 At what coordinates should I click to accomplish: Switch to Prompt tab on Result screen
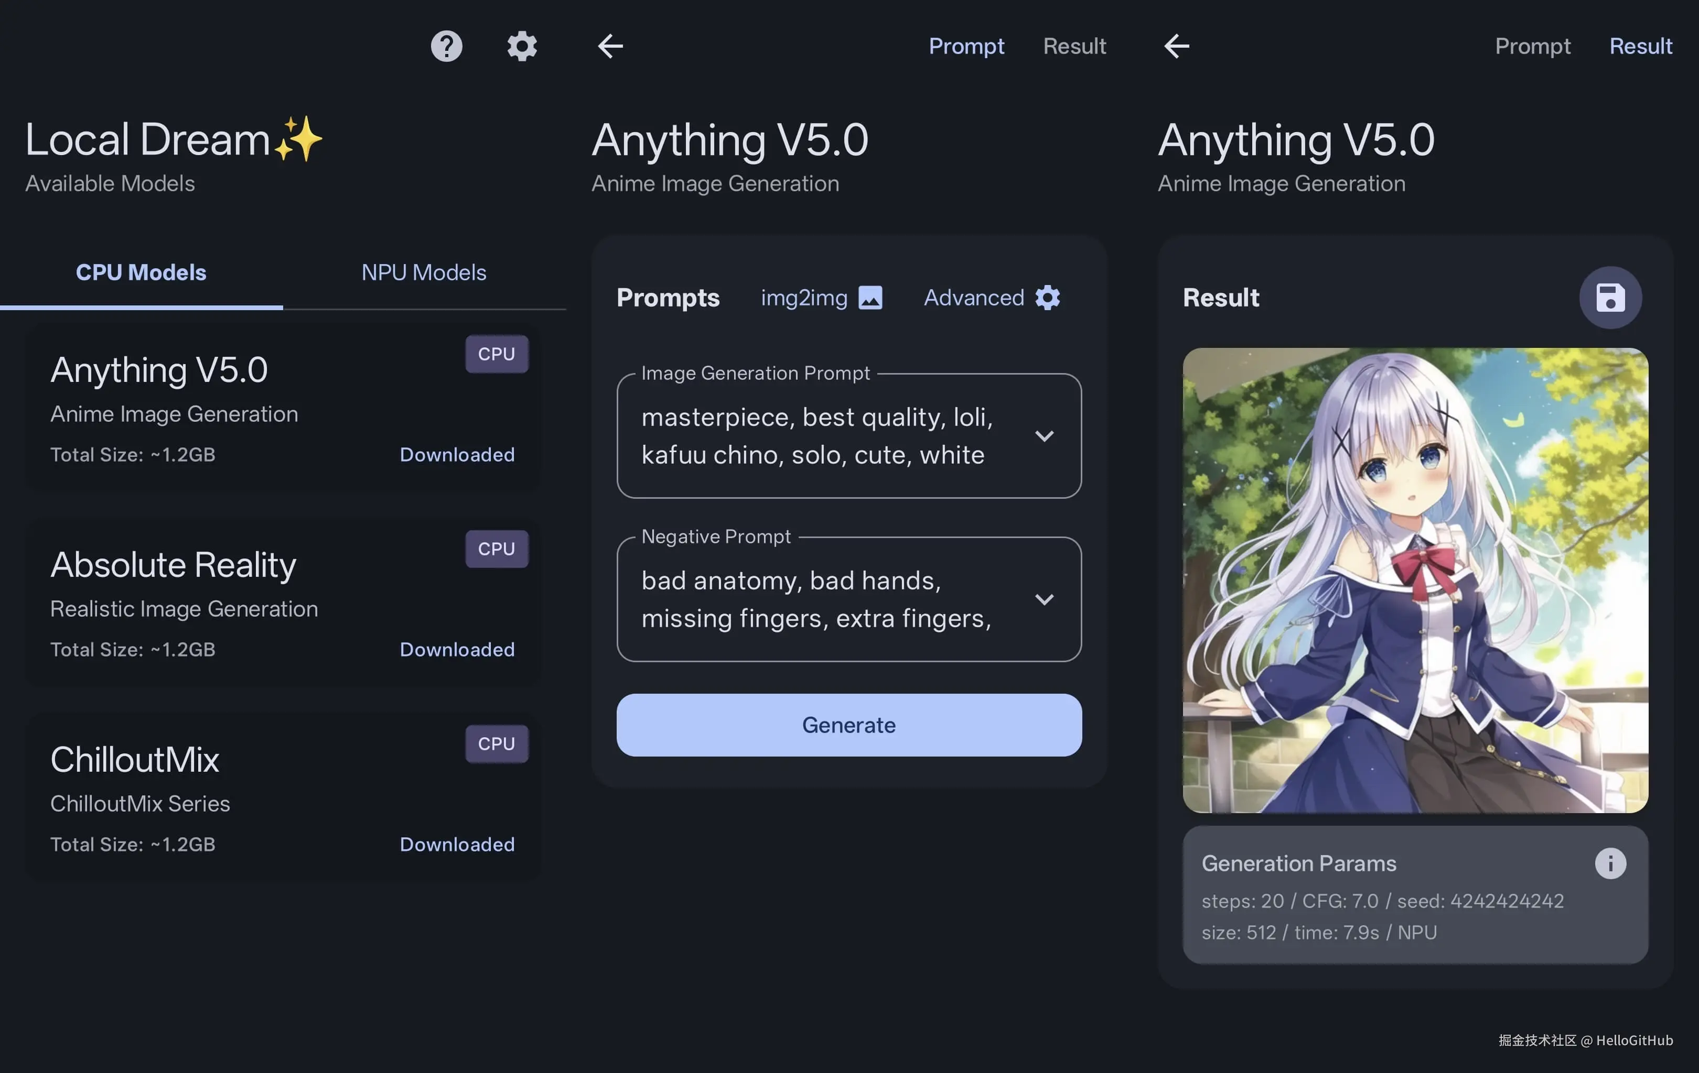pos(1532,47)
